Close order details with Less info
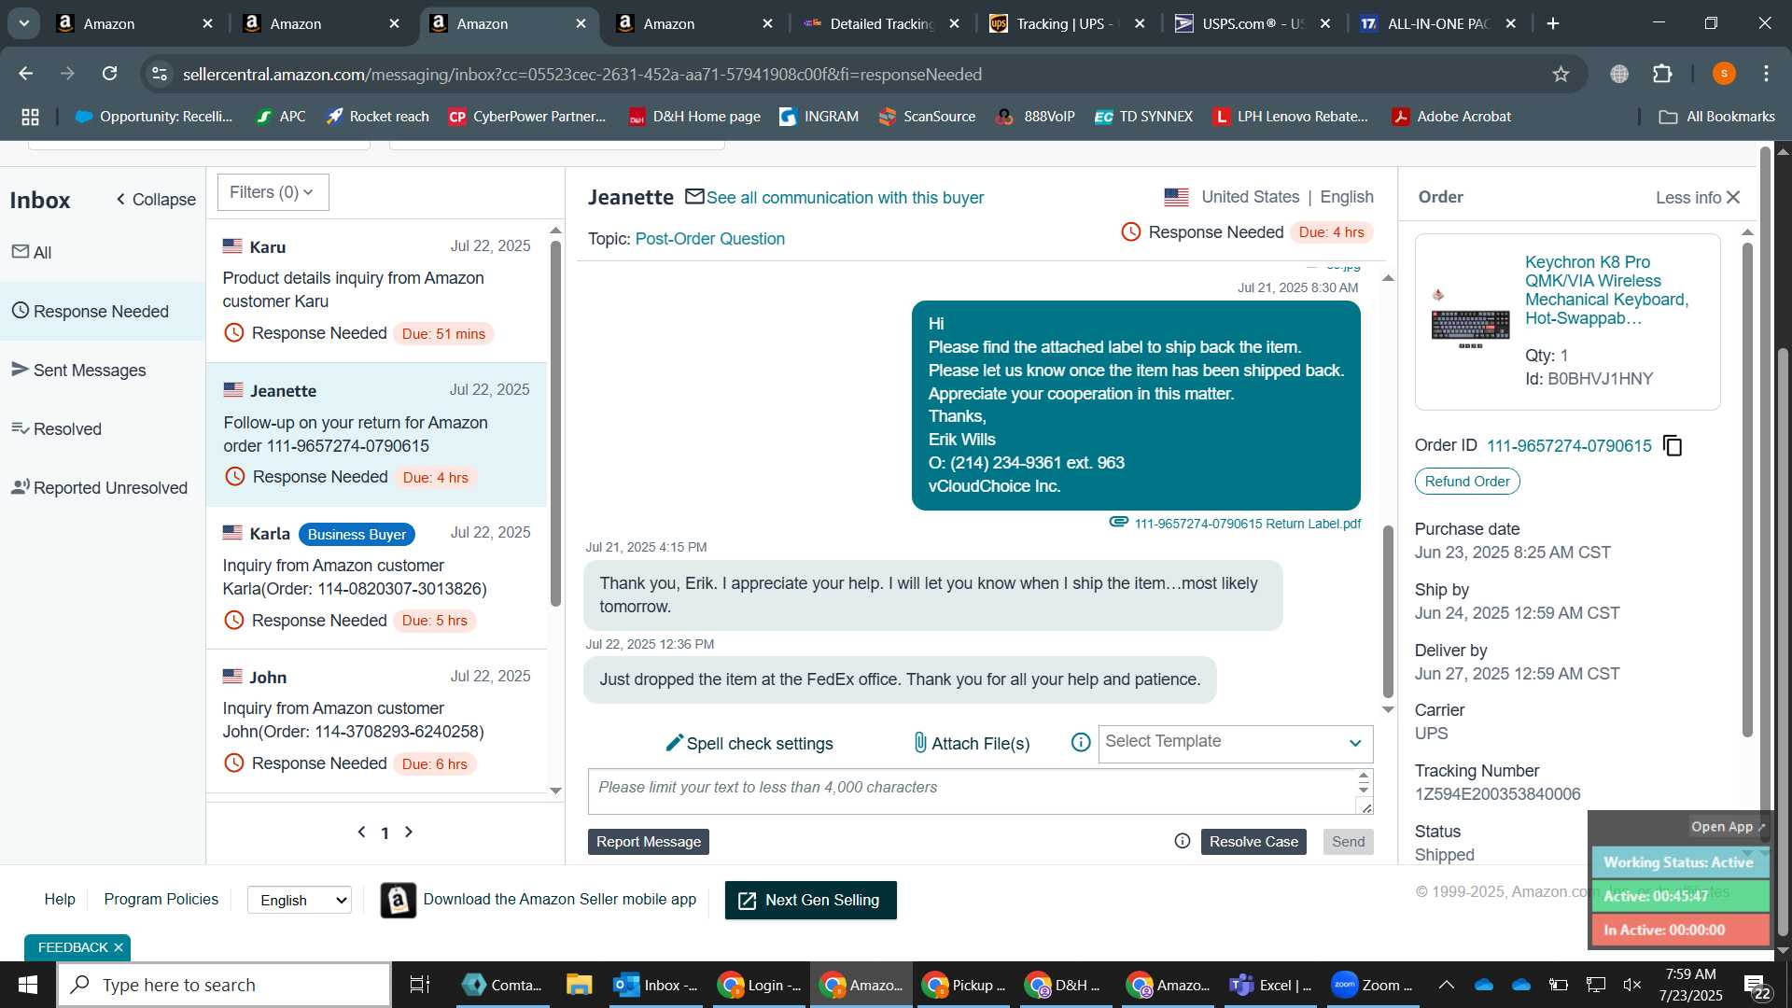1792x1008 pixels. click(1698, 198)
